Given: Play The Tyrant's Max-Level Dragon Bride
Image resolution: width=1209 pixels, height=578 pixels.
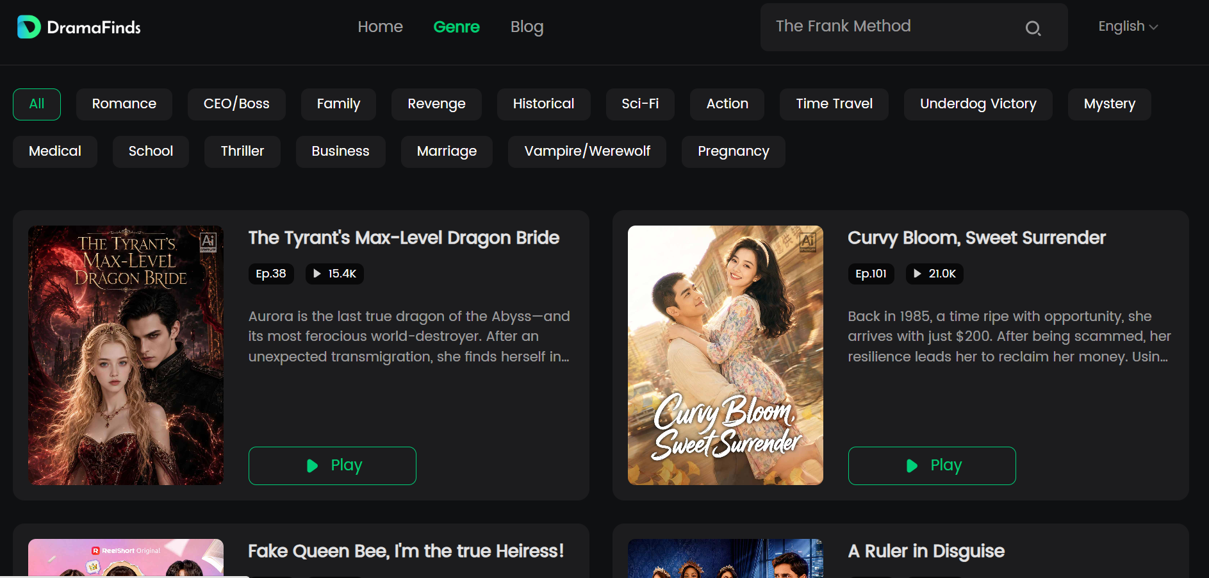Looking at the screenshot, I should (333, 466).
